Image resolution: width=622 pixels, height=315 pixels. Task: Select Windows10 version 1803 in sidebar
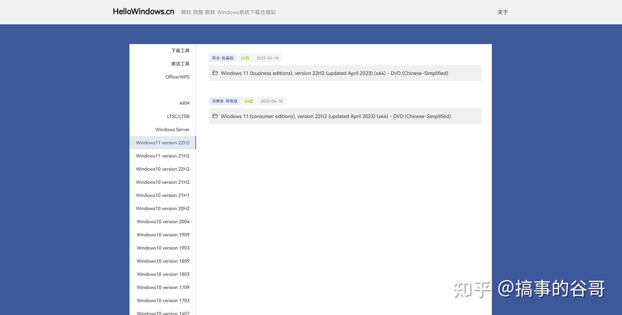click(x=163, y=274)
